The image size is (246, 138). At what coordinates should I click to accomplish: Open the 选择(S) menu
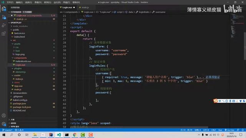click(28, 2)
